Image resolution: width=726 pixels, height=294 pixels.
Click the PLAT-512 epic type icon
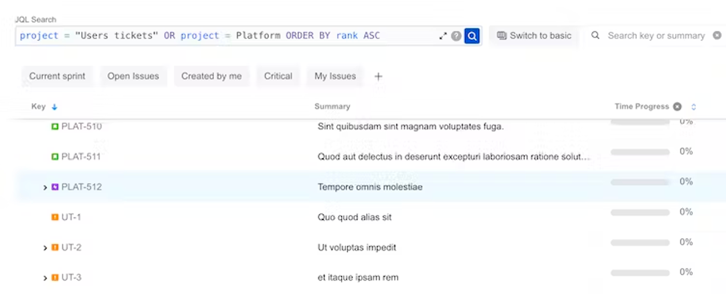click(55, 187)
